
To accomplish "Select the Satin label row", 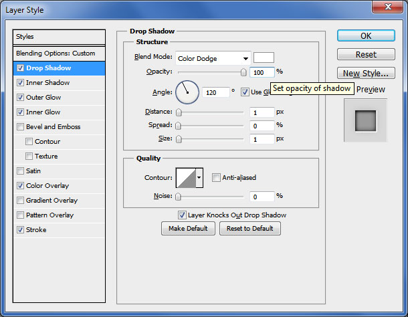I will (x=59, y=171).
